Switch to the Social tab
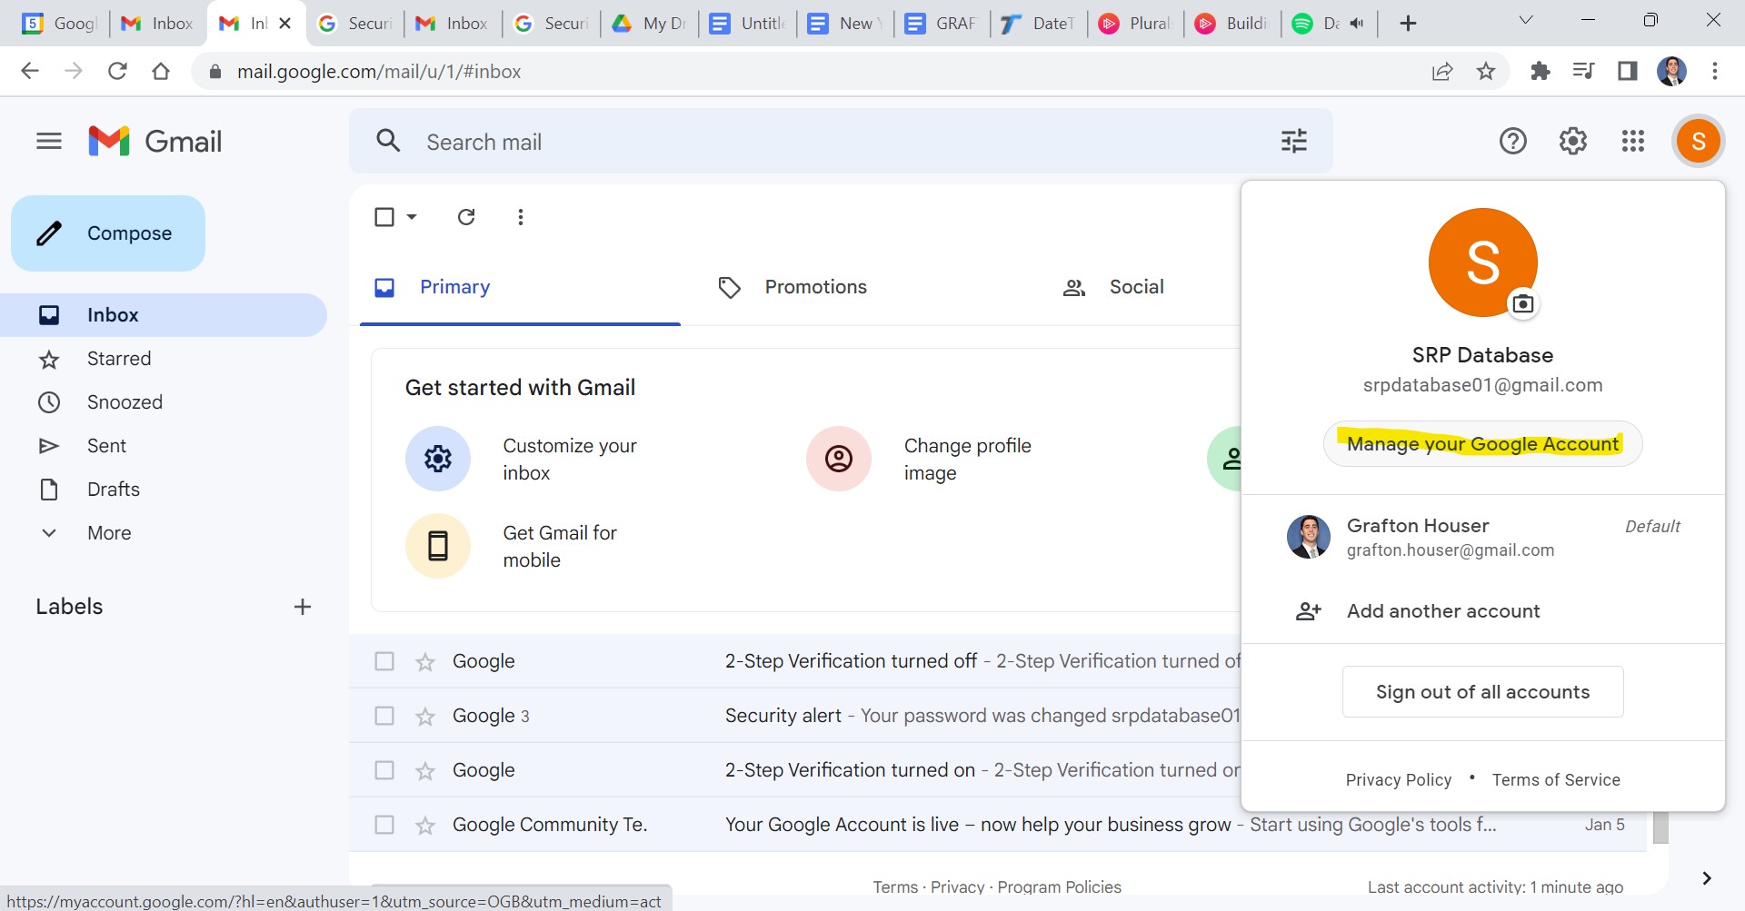1745x911 pixels. pos(1135,287)
